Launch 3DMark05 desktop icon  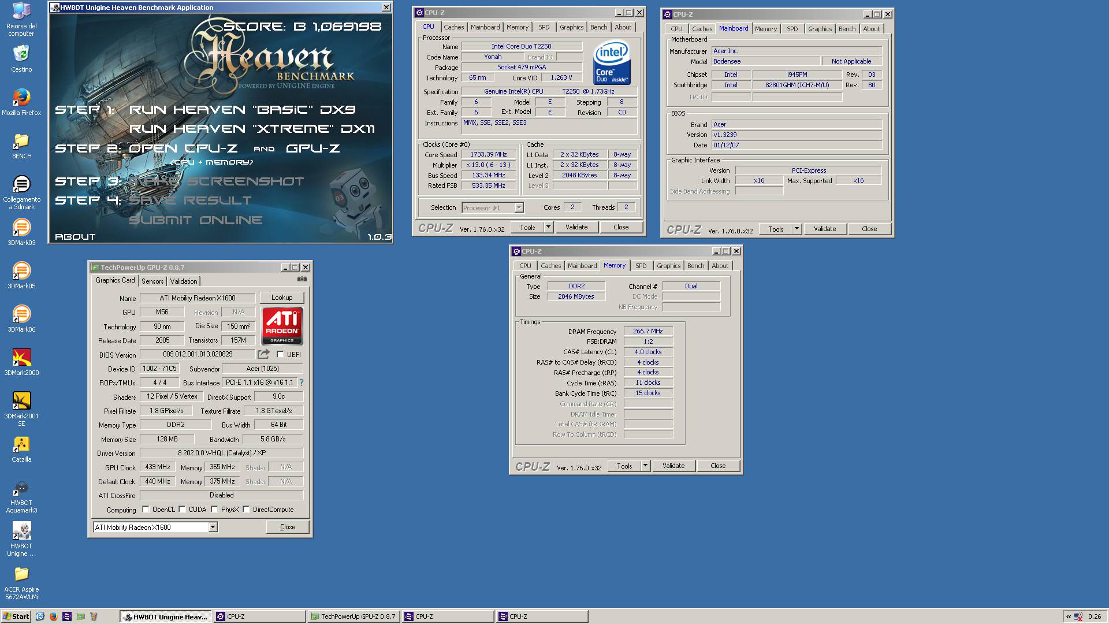pyautogui.click(x=21, y=276)
